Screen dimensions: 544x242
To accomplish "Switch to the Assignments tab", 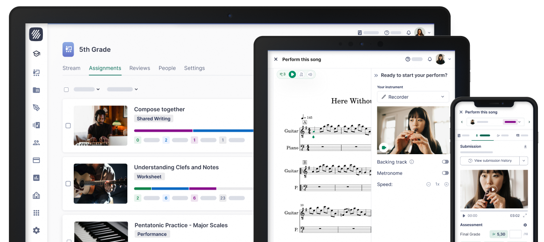I will (x=105, y=68).
